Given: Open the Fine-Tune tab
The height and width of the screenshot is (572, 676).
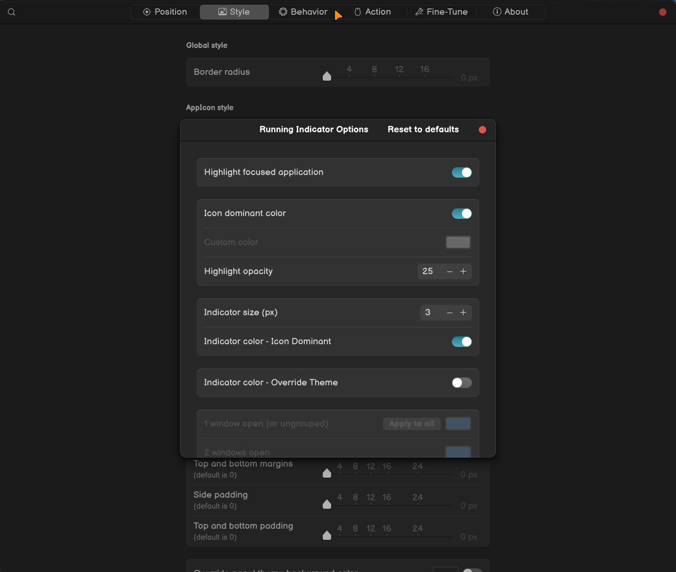Looking at the screenshot, I should 441,12.
